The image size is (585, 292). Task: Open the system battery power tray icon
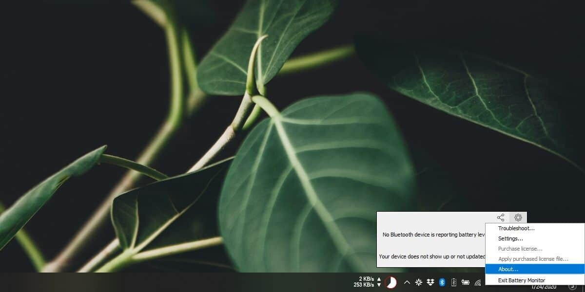click(x=466, y=282)
